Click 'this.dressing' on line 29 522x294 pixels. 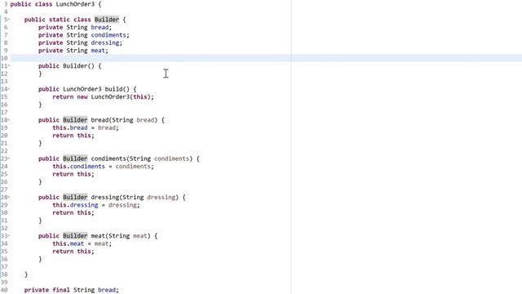pos(75,205)
